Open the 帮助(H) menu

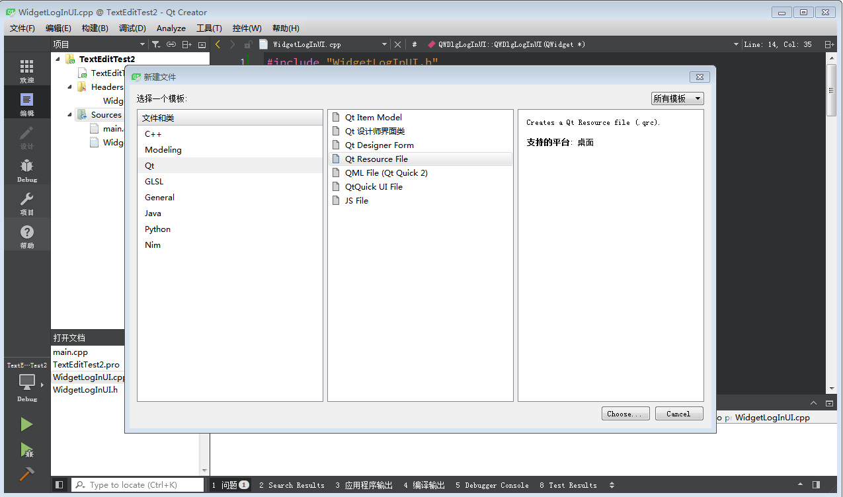(286, 28)
